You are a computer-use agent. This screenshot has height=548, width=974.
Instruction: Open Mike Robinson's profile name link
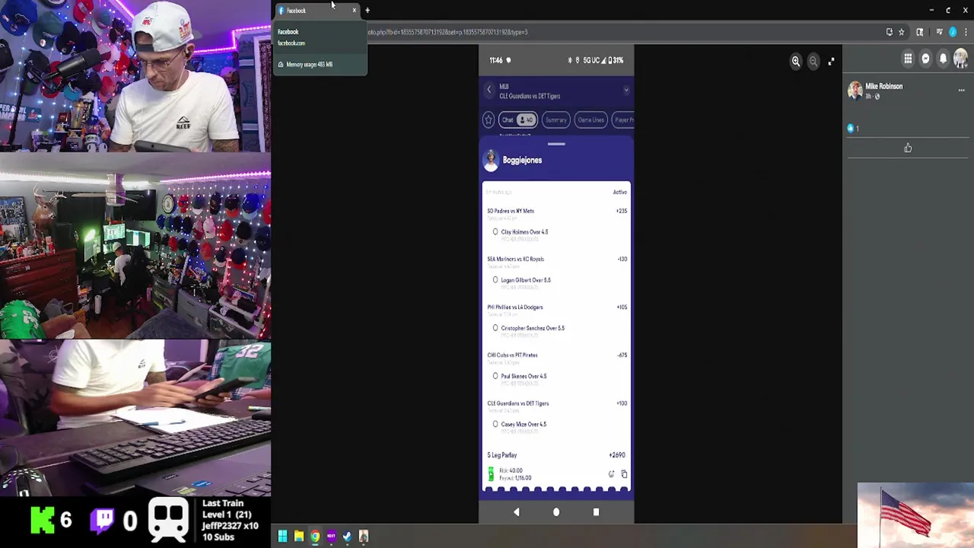tap(883, 86)
